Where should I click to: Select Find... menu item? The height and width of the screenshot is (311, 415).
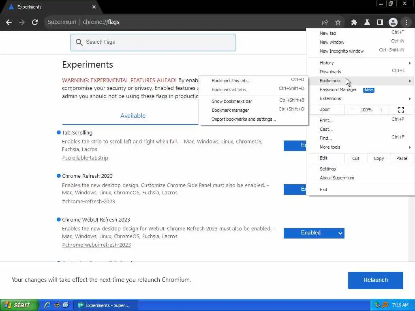pyautogui.click(x=360, y=138)
